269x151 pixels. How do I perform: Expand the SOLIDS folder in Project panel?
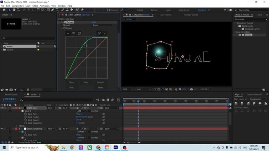(x=2, y=49)
